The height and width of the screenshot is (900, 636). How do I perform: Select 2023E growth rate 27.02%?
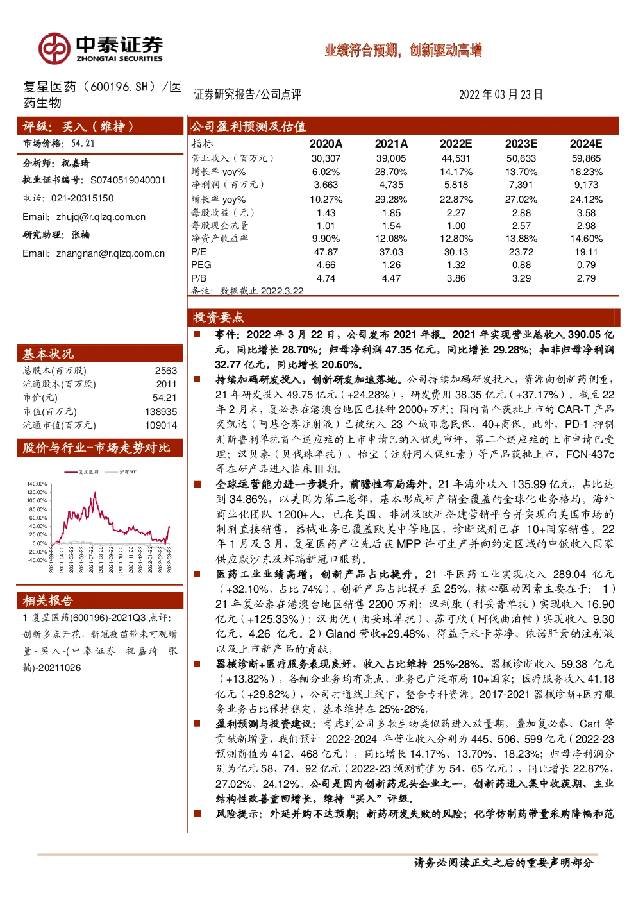click(521, 200)
